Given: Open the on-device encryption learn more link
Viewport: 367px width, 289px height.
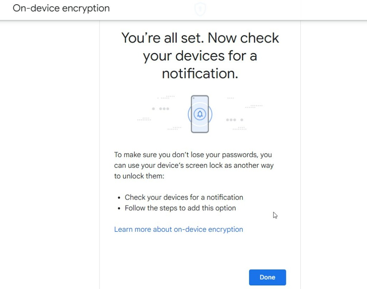Looking at the screenshot, I should point(178,229).
